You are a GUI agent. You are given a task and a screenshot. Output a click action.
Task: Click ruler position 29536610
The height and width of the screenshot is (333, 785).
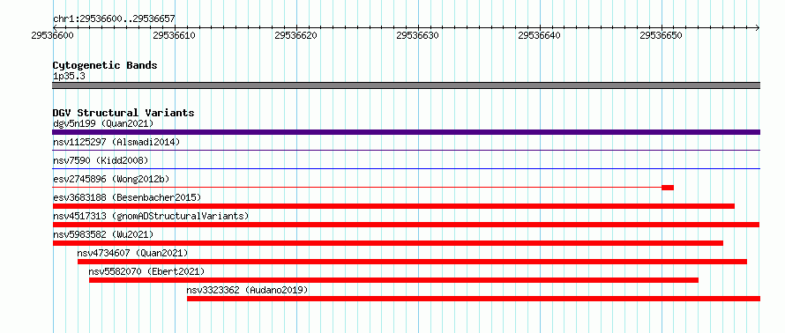(175, 35)
